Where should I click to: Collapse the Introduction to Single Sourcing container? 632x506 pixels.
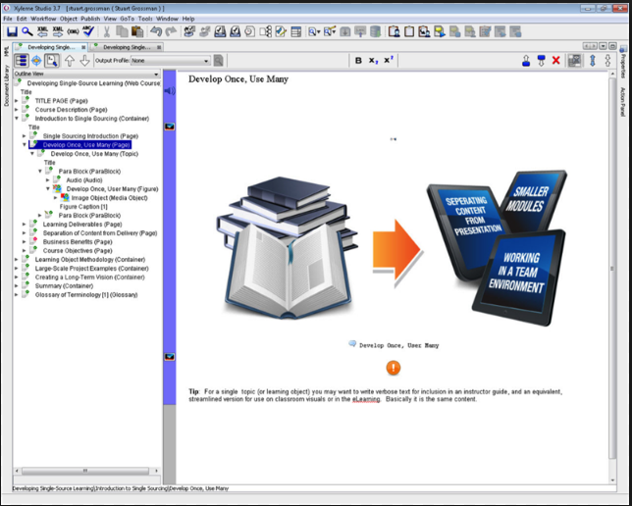(x=18, y=118)
